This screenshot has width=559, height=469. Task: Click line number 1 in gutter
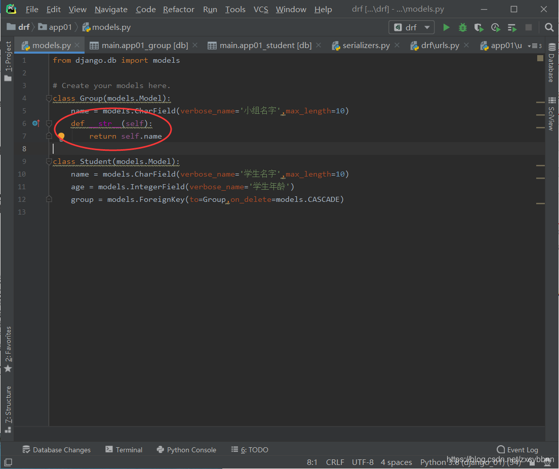coord(24,60)
